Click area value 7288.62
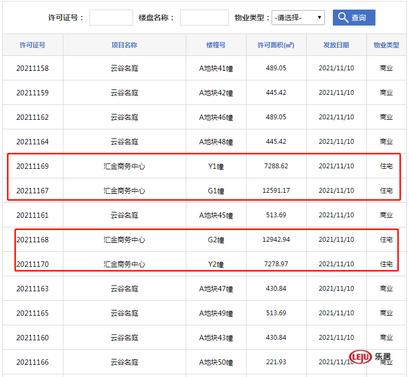409x377 pixels. pos(276,166)
